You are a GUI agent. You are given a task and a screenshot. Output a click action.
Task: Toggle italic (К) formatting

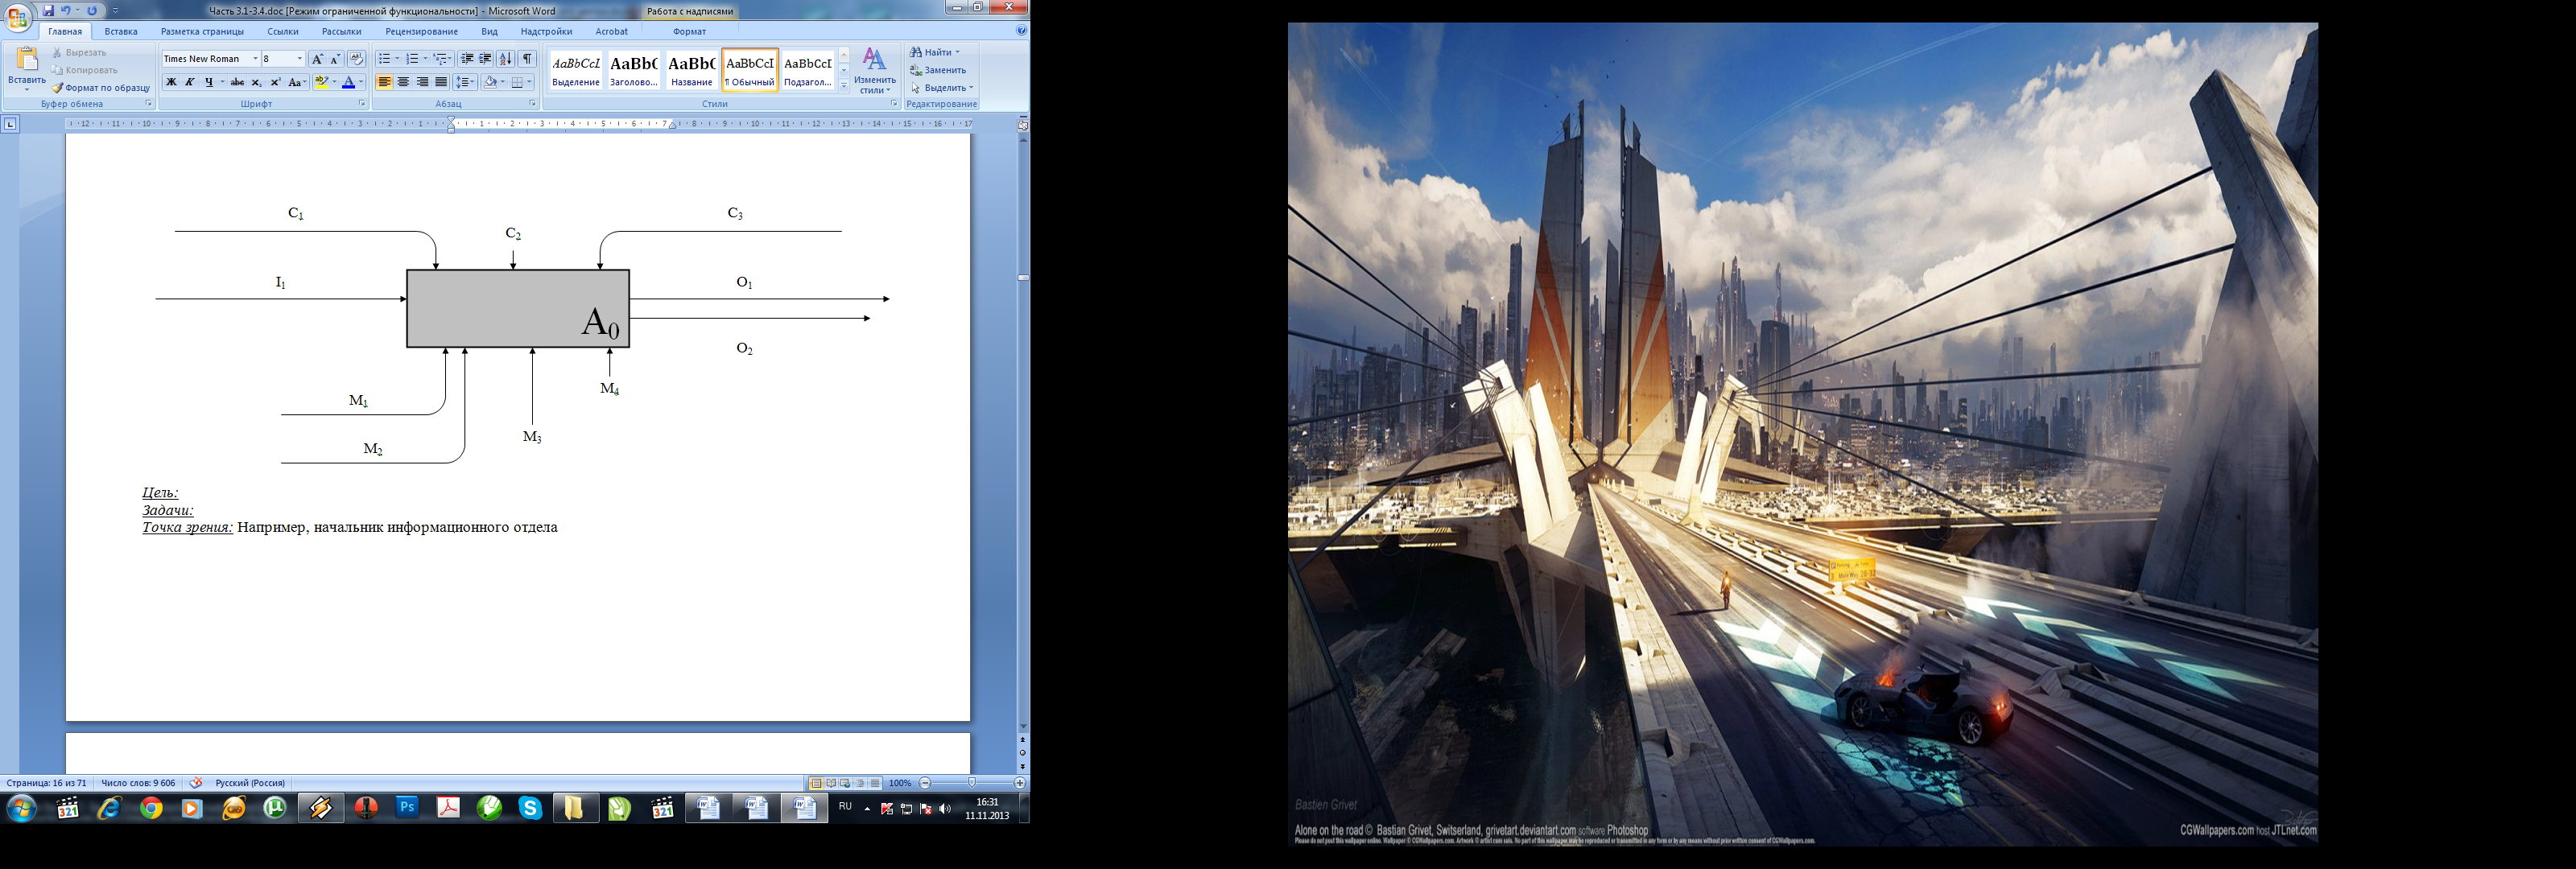[x=190, y=82]
